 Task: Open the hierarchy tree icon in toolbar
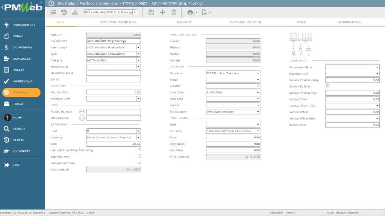point(75,12)
